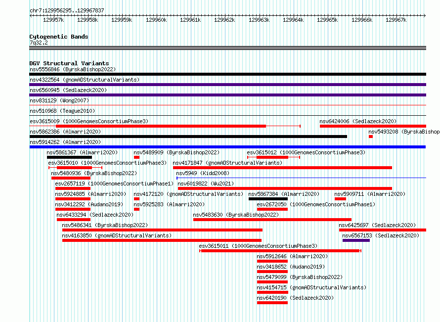Viewport: 440px width, 322px height.
Task: Click the 129967k ruler tick label
Action: (396, 20)
